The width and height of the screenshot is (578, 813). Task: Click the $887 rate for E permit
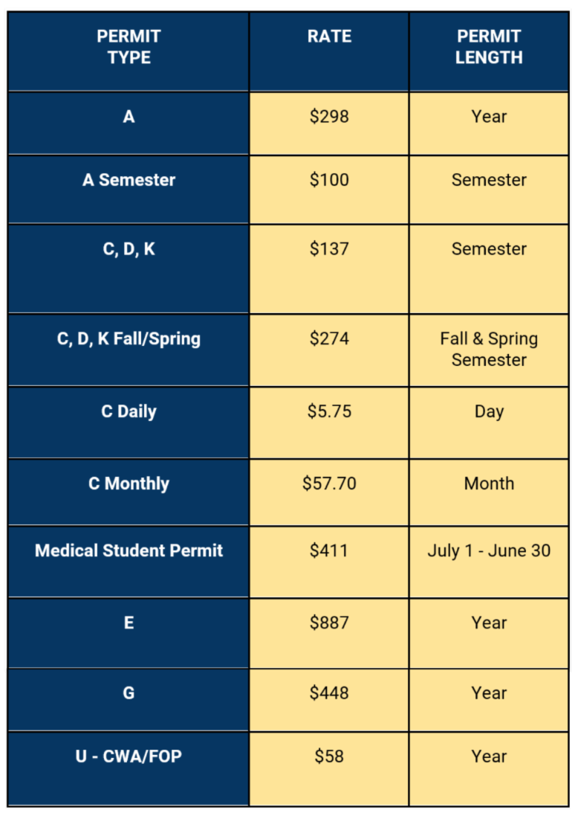329,623
